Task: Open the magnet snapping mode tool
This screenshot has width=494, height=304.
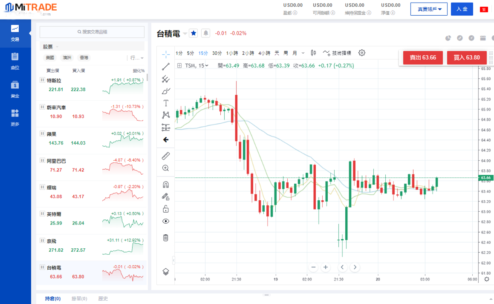Action: (166, 185)
